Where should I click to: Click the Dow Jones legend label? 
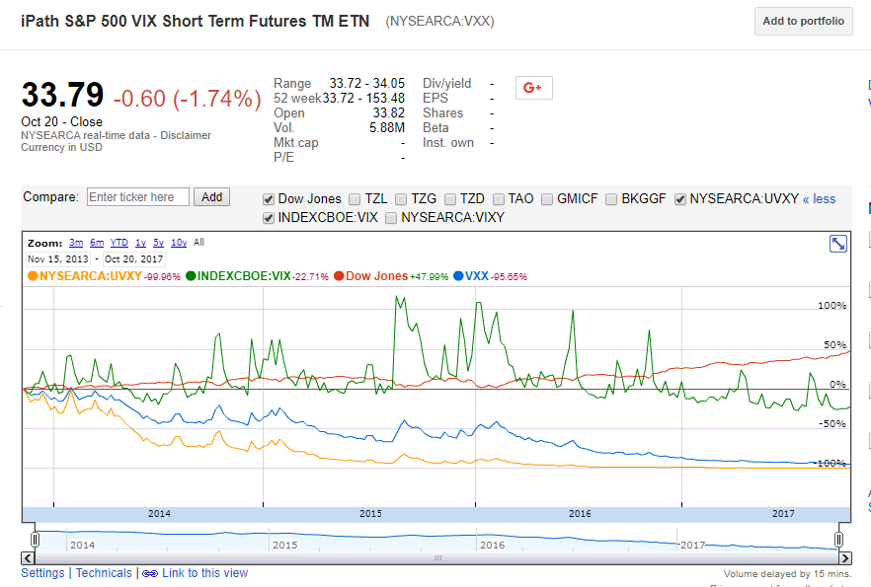[x=376, y=276]
